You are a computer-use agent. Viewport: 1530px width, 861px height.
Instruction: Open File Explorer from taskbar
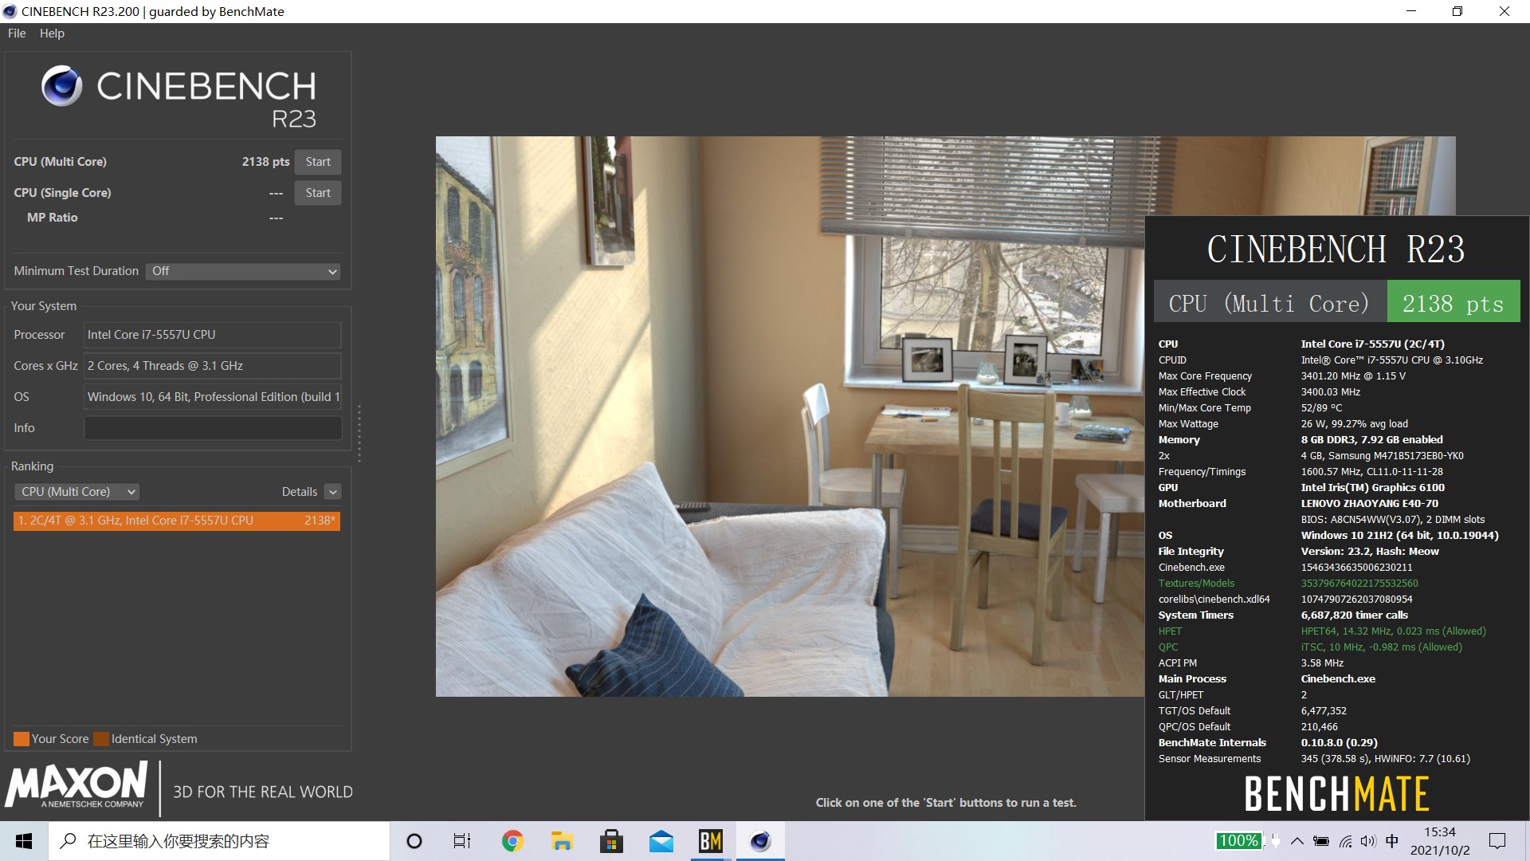pyautogui.click(x=562, y=841)
